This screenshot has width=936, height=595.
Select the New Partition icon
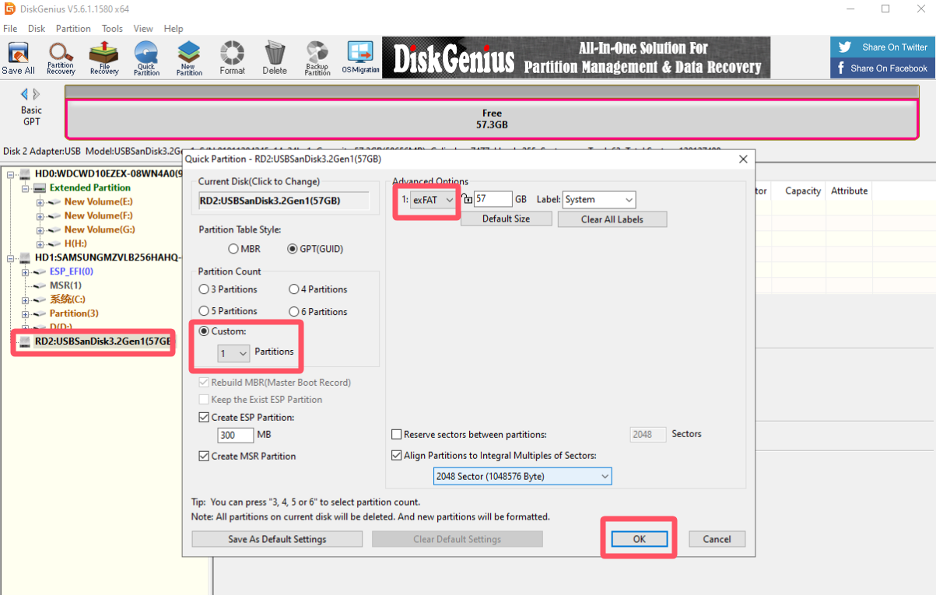click(188, 58)
